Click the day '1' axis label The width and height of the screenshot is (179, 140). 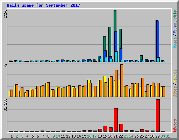[12, 136]
